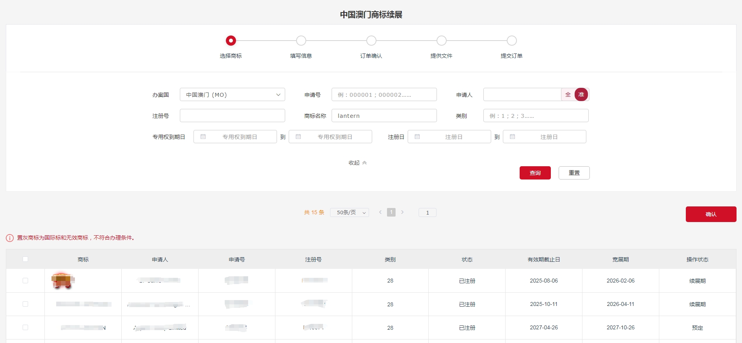Select page 1 in pagination

[x=391, y=212]
